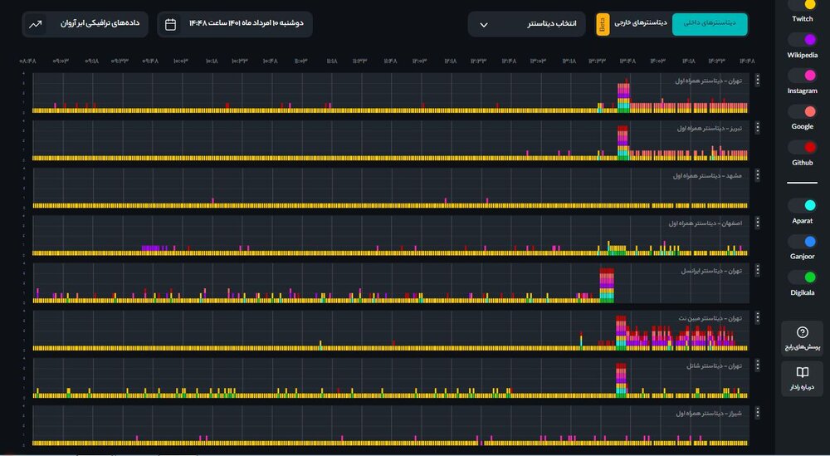Image resolution: width=830 pixels, height=456 pixels.
Task: Open three-dot menu for Shiraz Hamrah-e Aval chart
Action: 756,413
